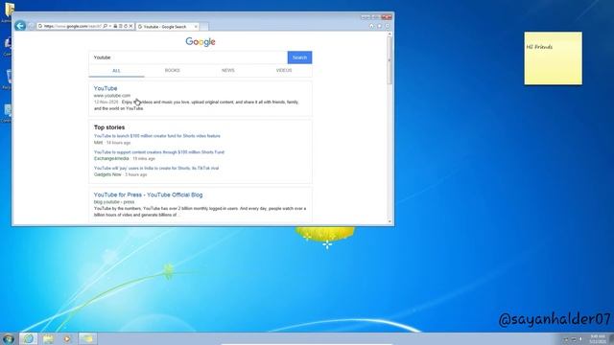Viewport: 614px width, 345px height.
Task: Open the Favorites star icon in IE
Action: click(380, 26)
